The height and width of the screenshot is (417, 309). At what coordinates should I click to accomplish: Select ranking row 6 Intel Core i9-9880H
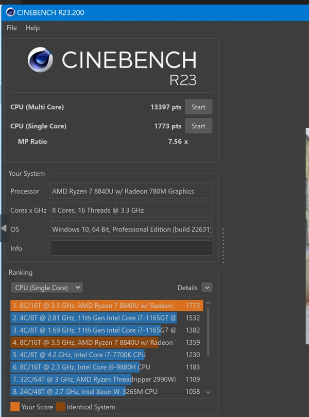pyautogui.click(x=107, y=367)
